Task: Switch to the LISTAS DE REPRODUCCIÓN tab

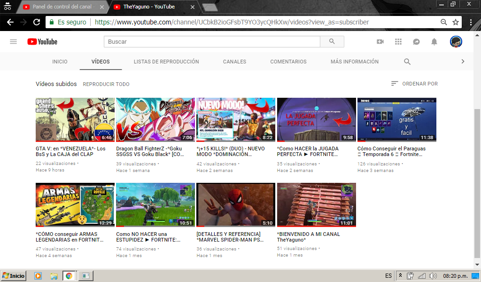Action: tap(166, 62)
